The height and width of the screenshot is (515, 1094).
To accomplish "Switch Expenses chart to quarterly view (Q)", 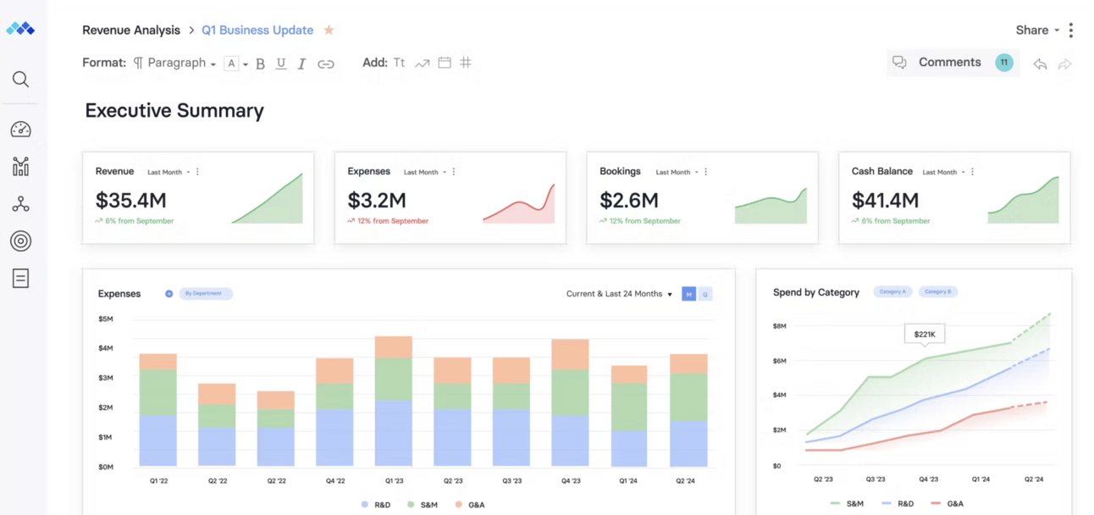I will pos(704,294).
